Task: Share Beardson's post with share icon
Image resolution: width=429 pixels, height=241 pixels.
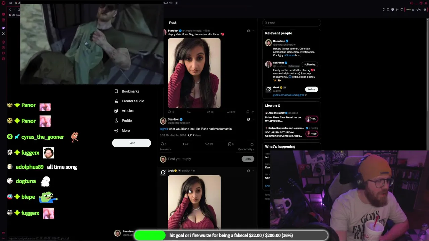Action: coord(252,144)
